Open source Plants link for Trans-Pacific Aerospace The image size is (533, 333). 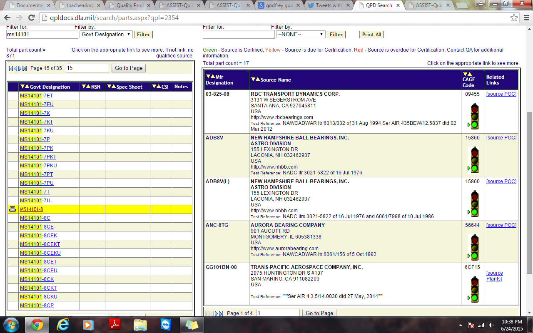pos(495,276)
